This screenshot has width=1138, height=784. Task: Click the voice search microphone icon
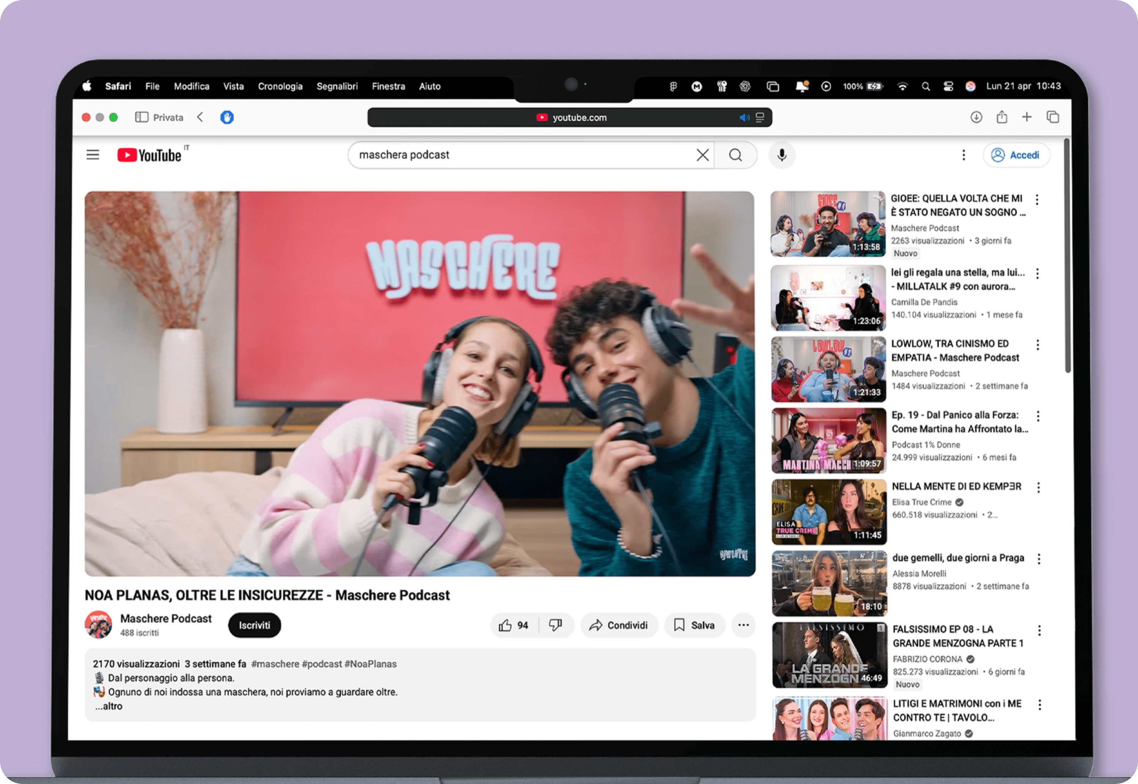(x=782, y=155)
